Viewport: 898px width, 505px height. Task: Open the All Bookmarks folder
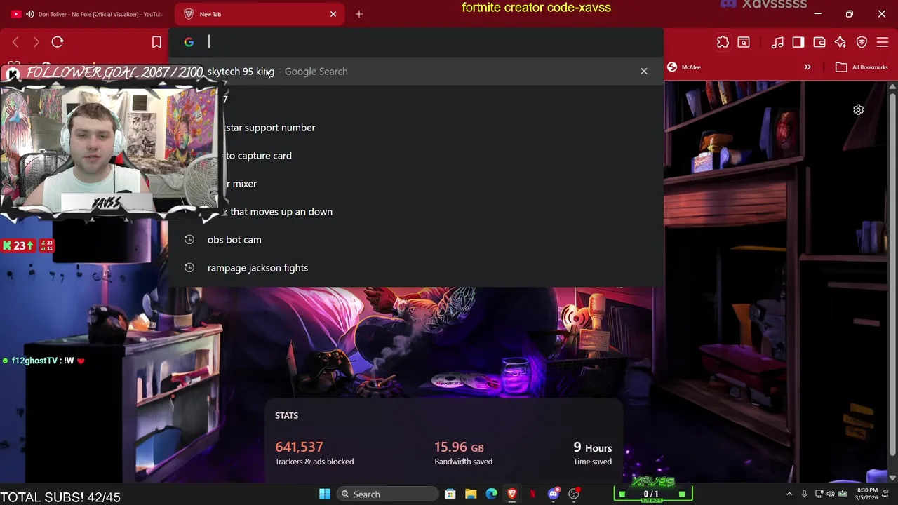pos(862,67)
